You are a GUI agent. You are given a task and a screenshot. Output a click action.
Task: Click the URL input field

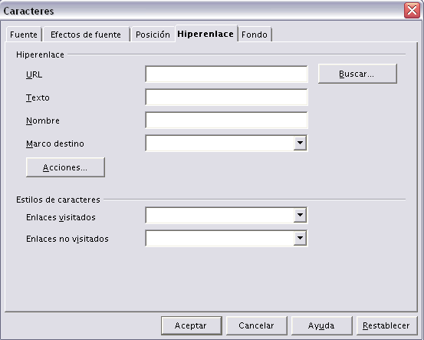[x=226, y=74]
